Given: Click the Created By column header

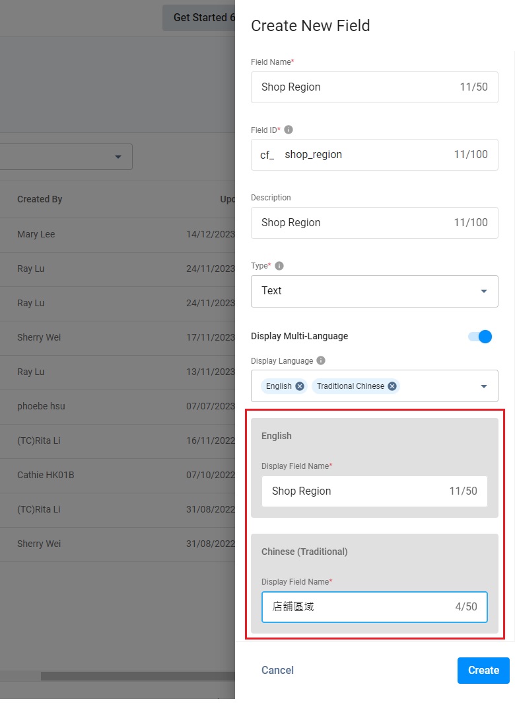Looking at the screenshot, I should (40, 199).
